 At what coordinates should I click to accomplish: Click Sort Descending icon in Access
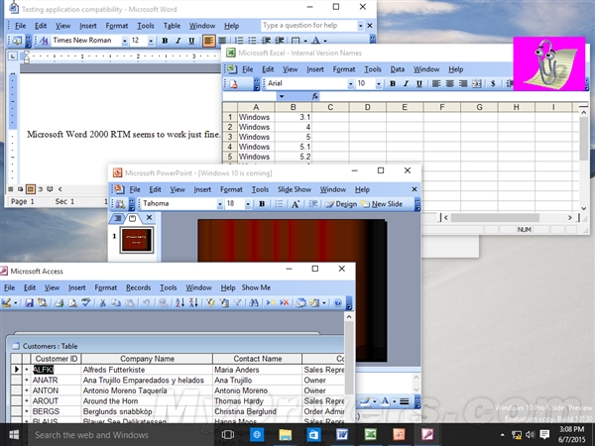[x=193, y=303]
